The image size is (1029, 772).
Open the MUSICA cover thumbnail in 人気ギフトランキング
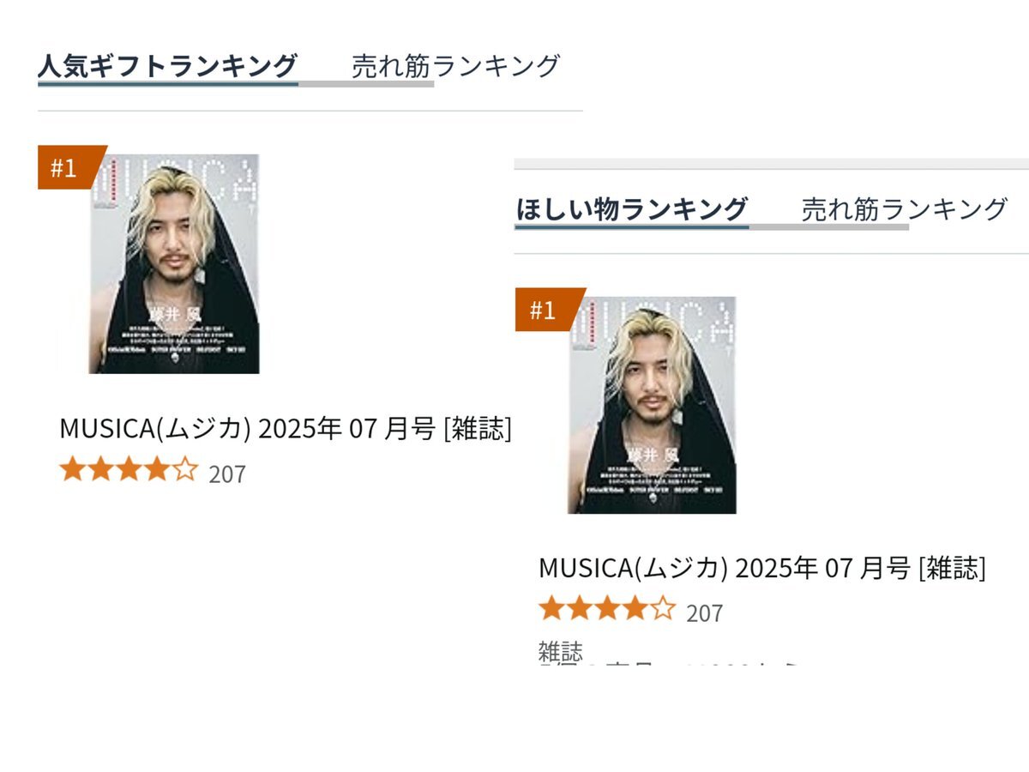(174, 263)
